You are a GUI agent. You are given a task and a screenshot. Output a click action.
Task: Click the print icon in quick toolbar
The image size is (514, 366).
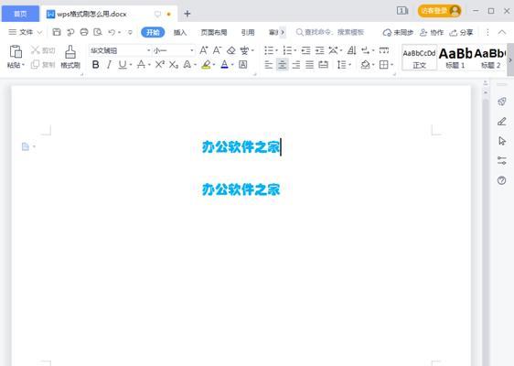coord(84,32)
